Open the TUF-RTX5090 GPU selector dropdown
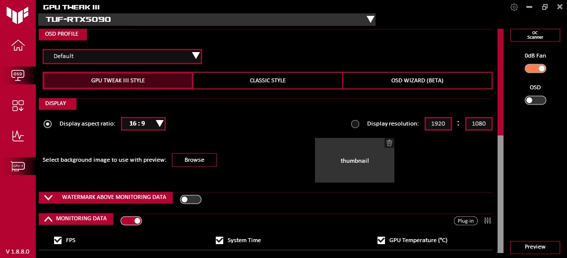567x258 pixels. [207, 19]
